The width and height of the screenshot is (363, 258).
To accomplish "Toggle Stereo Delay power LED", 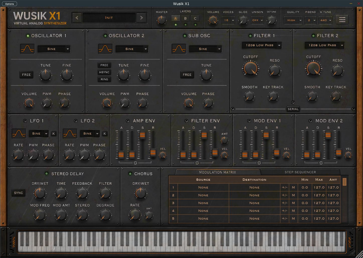I will (46, 173).
